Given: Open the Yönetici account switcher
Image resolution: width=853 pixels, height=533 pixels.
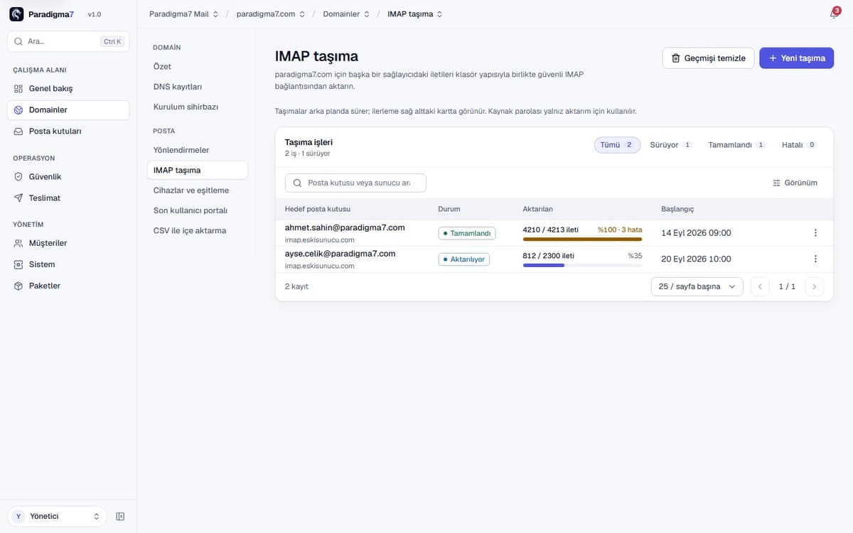Looking at the screenshot, I should pyautogui.click(x=57, y=517).
